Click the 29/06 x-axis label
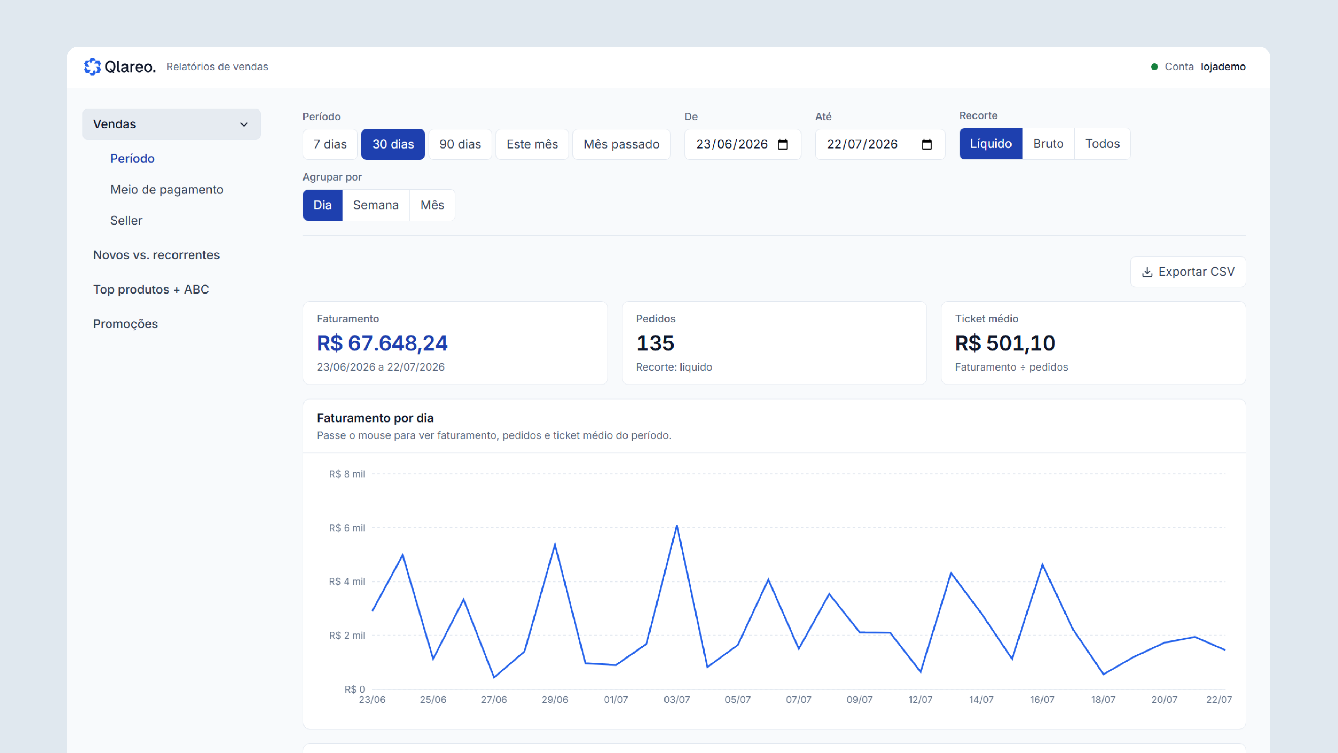Screen dimensions: 1338x753 [555, 700]
